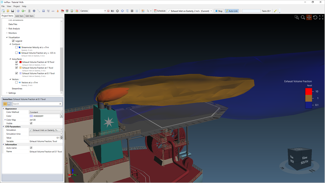
Task: Expand the Risk Analysis tree node
Action: click(7, 29)
